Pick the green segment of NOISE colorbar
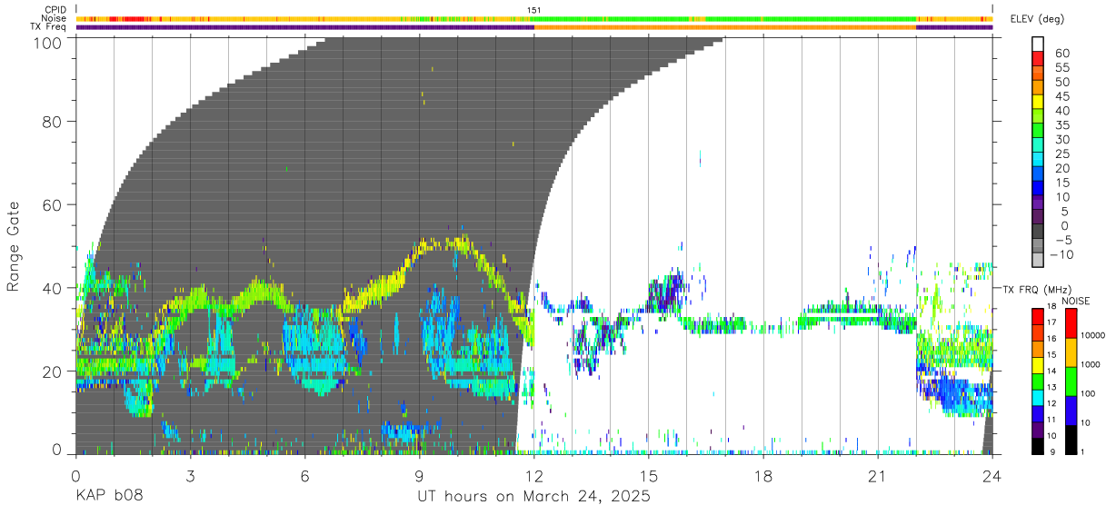1116x515 pixels. (1071, 381)
